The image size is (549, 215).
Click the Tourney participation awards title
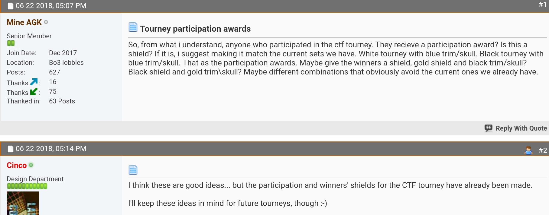point(195,29)
